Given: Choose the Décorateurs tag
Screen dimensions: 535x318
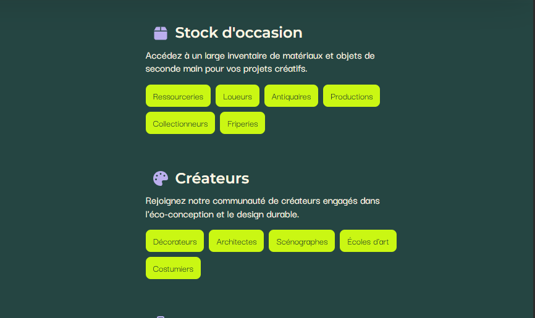Looking at the screenshot, I should coord(175,241).
